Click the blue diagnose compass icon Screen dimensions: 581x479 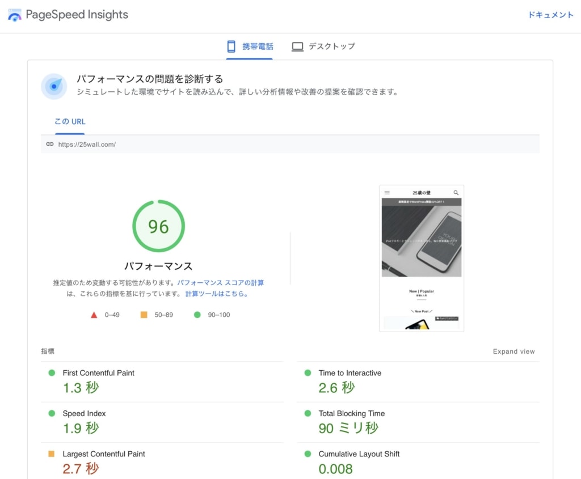point(54,86)
